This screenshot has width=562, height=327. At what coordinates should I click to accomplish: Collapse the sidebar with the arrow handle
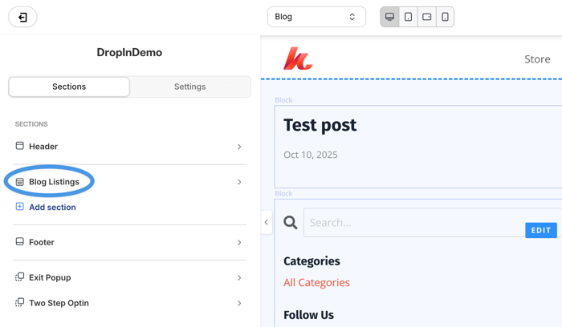tap(267, 222)
